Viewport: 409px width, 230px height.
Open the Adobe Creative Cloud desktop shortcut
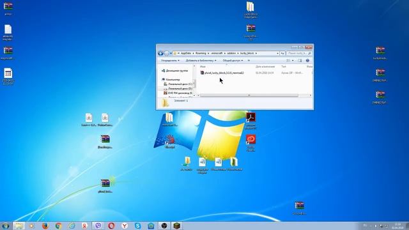click(x=251, y=142)
